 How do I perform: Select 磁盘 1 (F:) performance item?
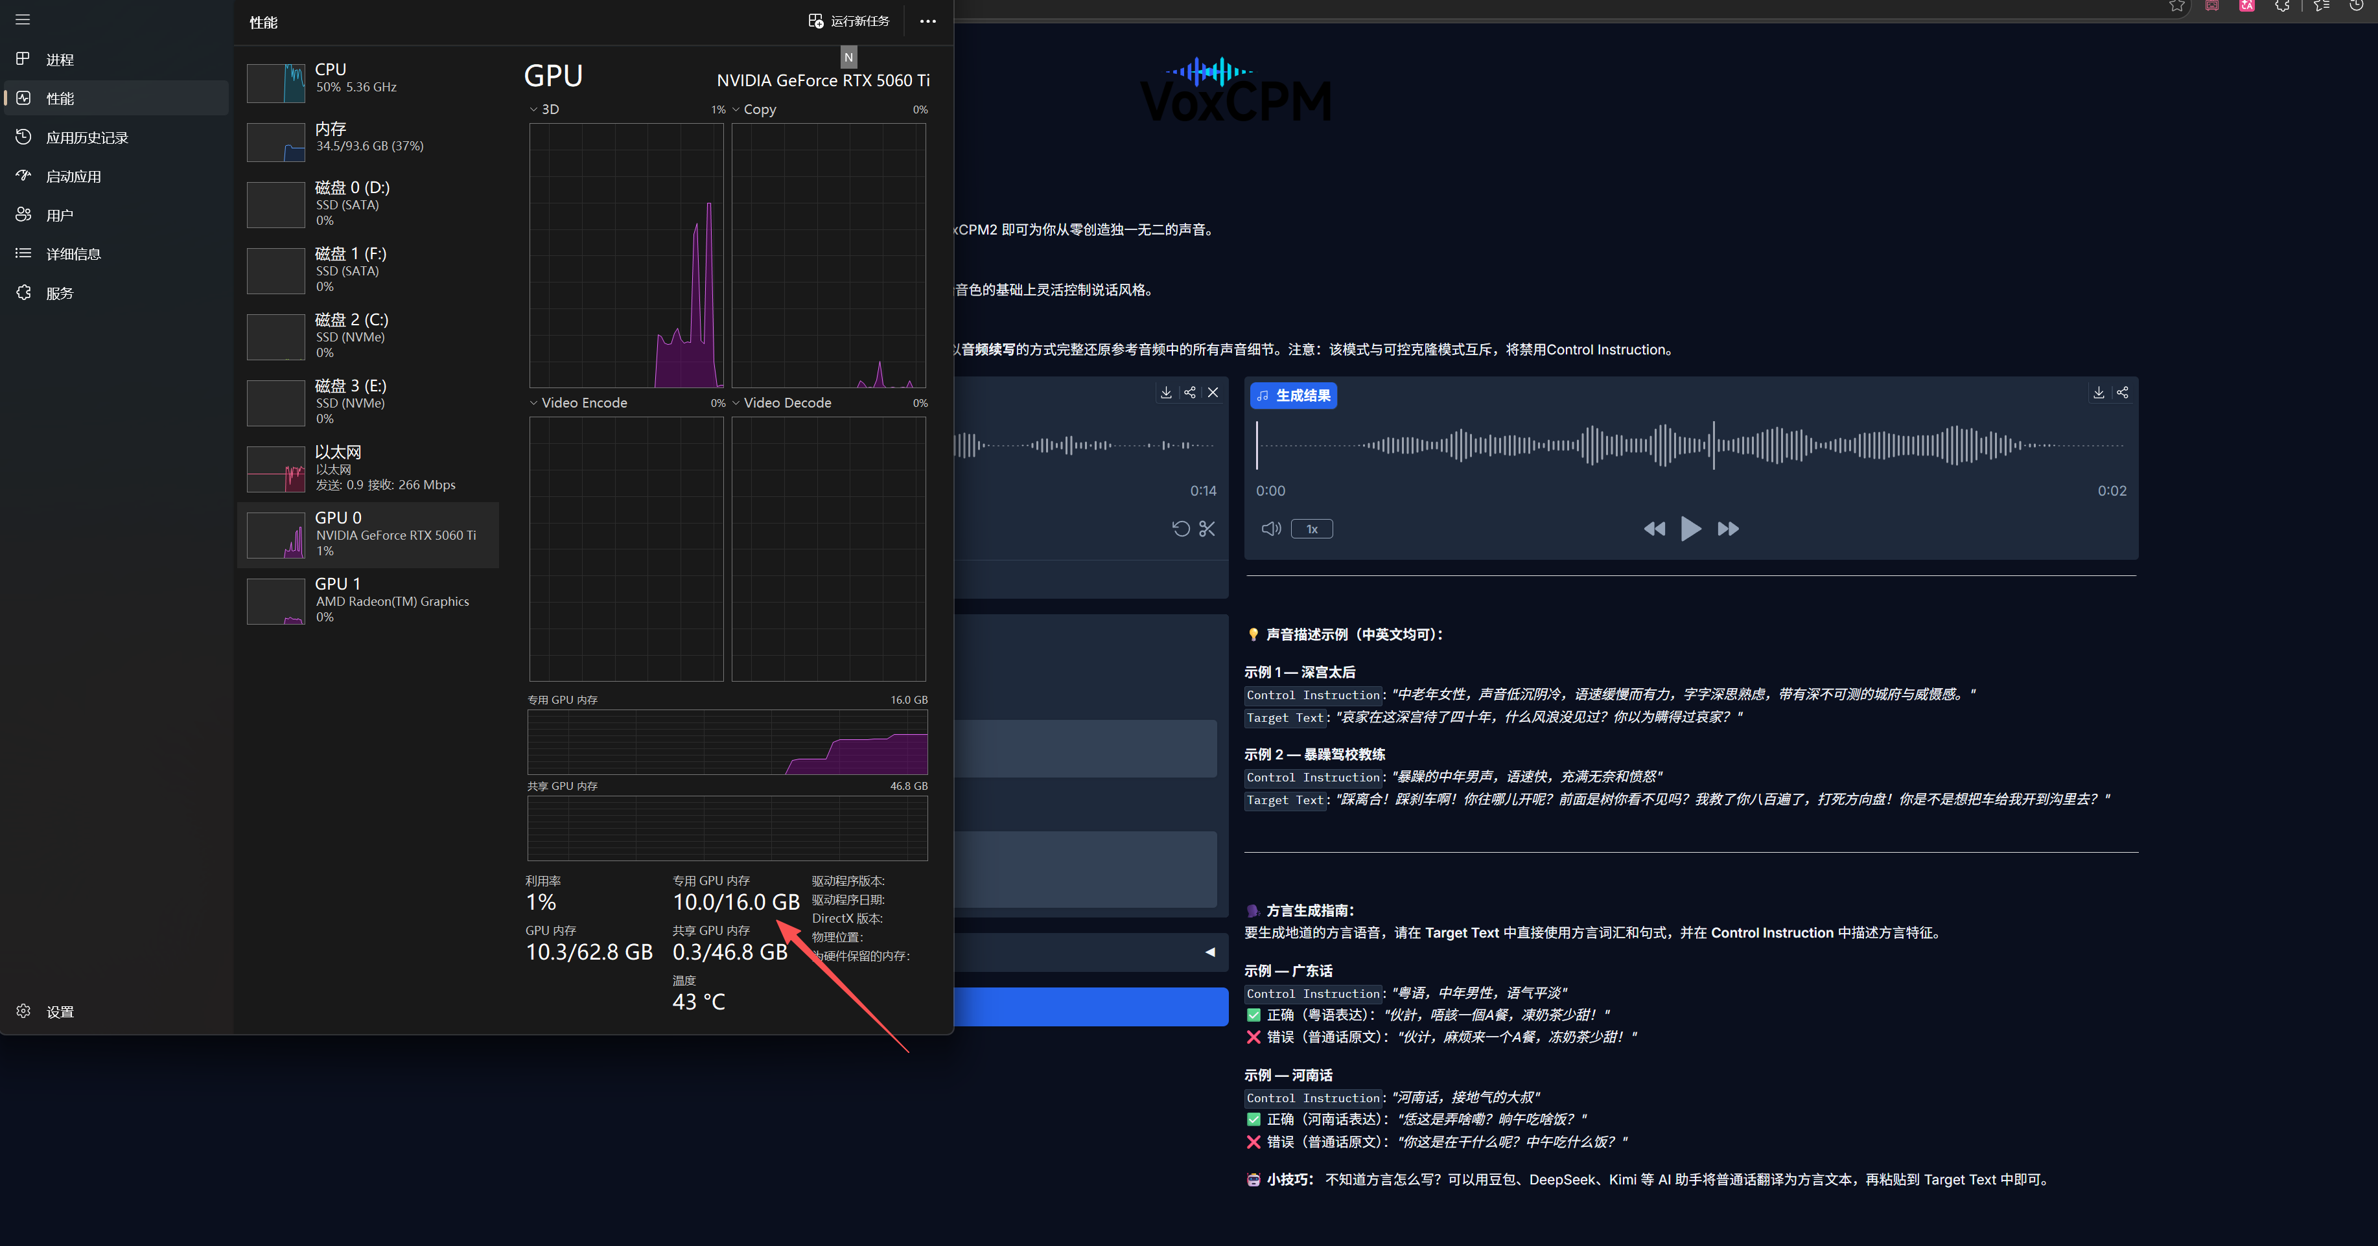coord(368,270)
